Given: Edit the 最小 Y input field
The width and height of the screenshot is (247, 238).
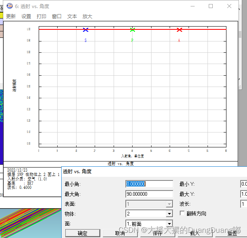Looking at the screenshot, I should coord(243,184).
